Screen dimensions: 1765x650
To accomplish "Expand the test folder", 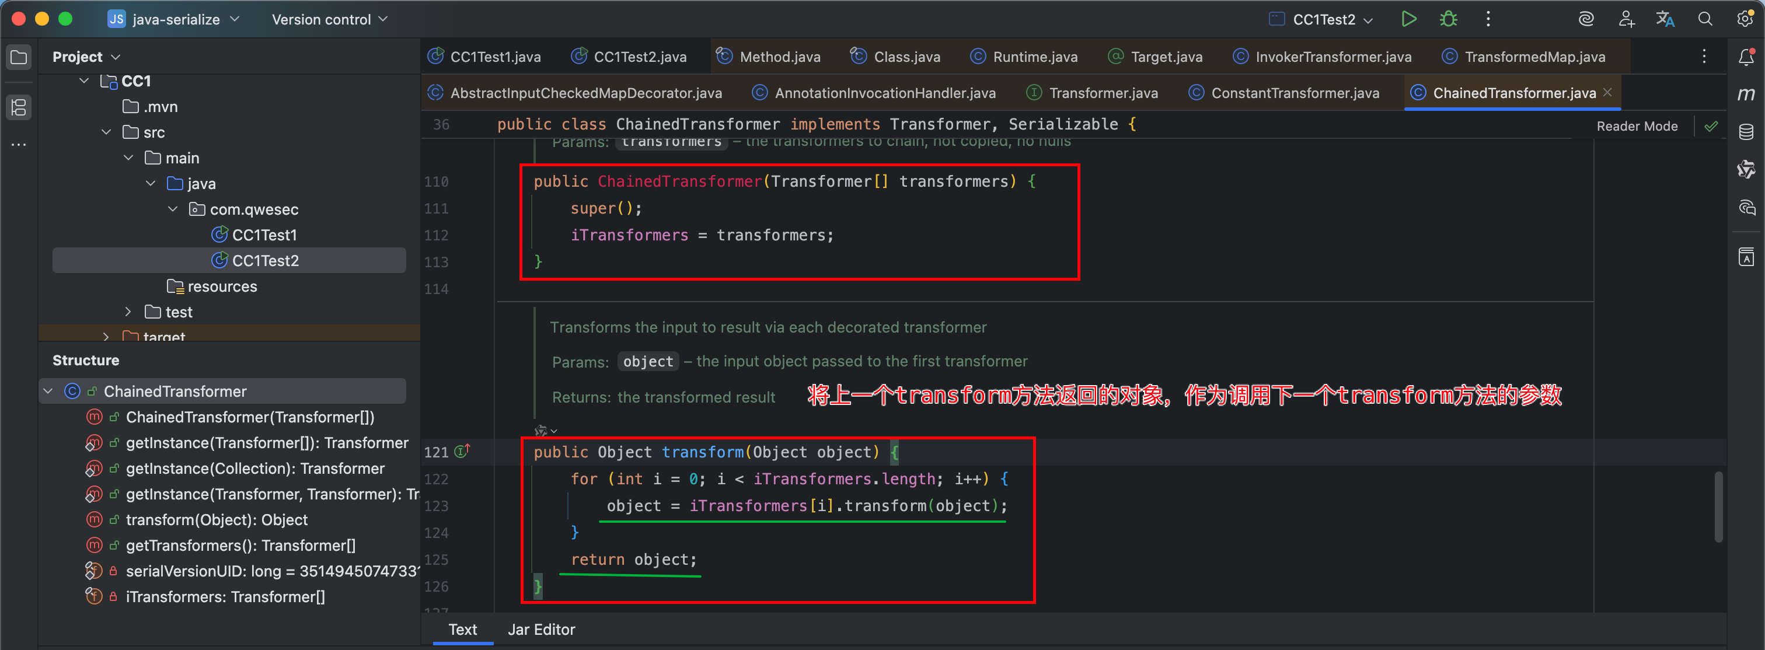I will (128, 312).
